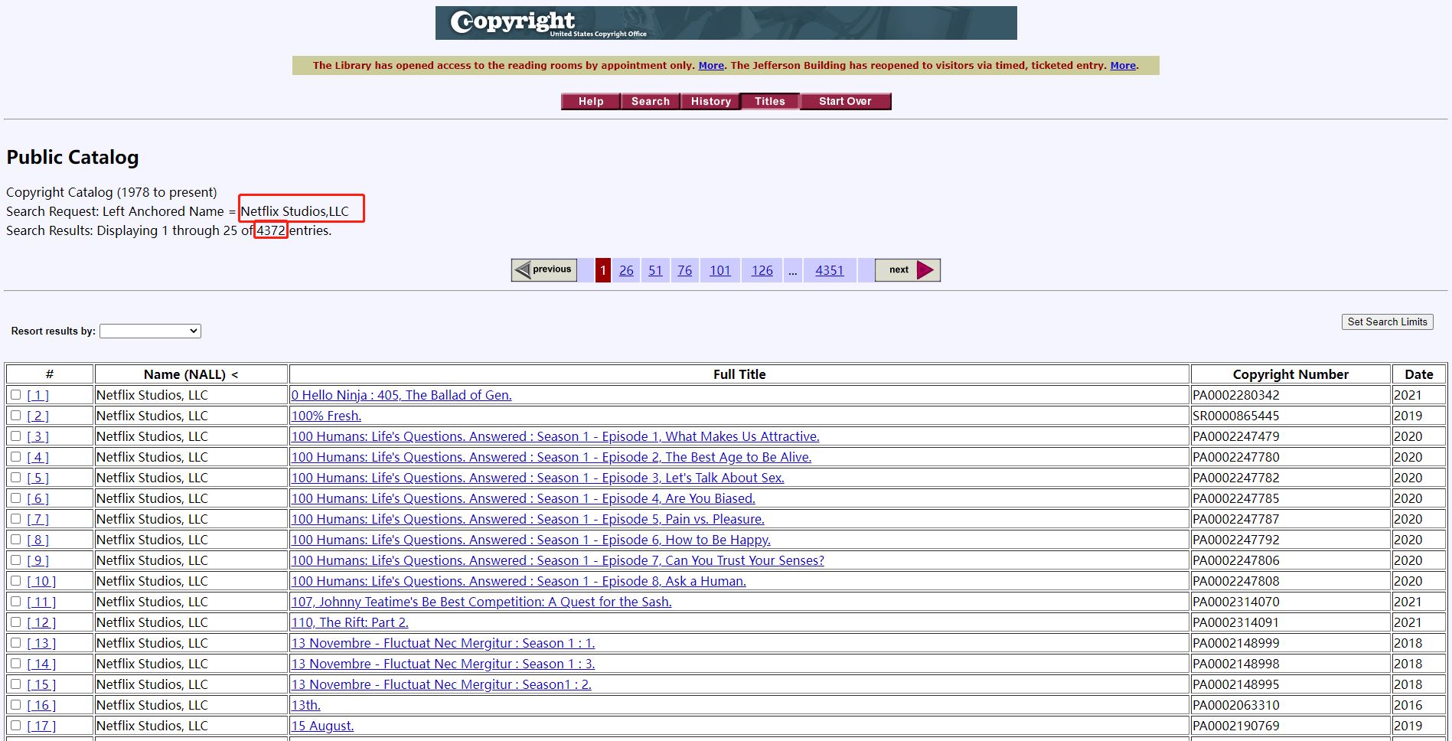This screenshot has height=741, width=1452.
Task: Jump to last results page 4351
Action: [x=829, y=270]
